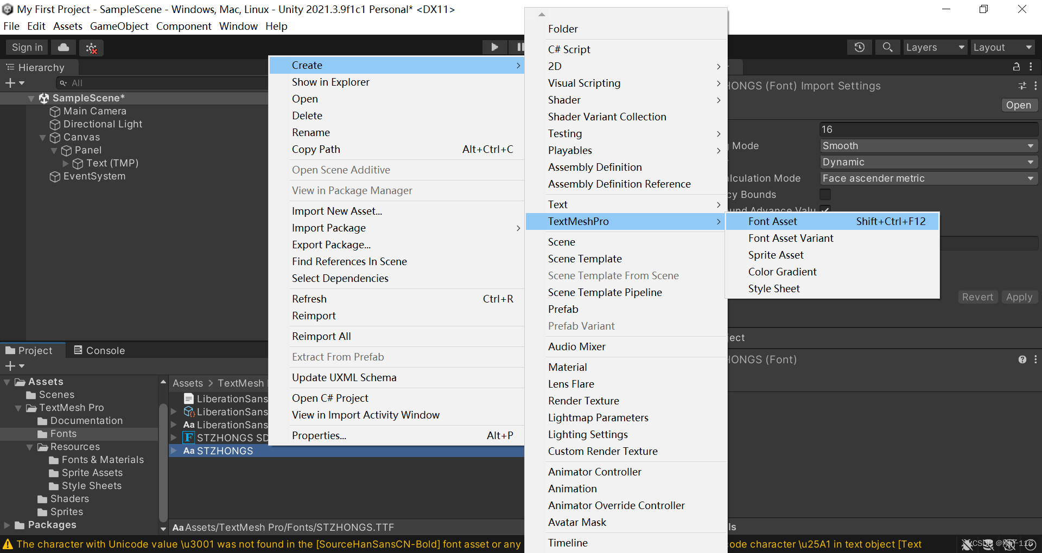Expand the Text (TMP) tree arrow
Image resolution: width=1042 pixels, height=553 pixels.
click(x=66, y=163)
